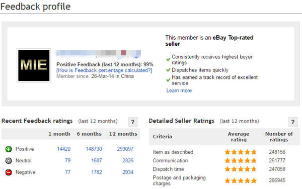This screenshot has width=302, height=189.
Task: Open Neutral feedback count 79
Action: [x=67, y=160]
